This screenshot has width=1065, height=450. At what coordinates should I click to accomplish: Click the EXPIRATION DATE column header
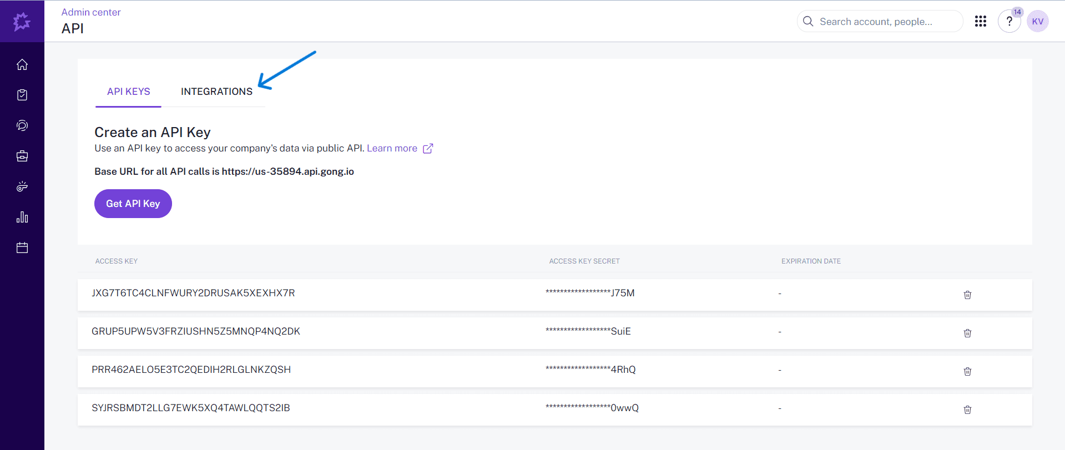point(811,261)
